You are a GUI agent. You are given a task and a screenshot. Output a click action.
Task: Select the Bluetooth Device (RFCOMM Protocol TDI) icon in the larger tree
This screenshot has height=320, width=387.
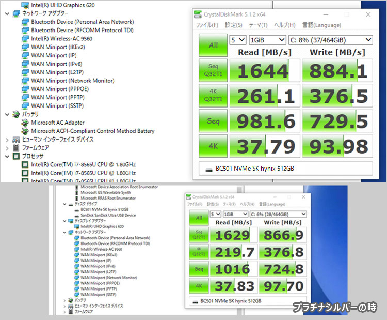pyautogui.click(x=25, y=30)
